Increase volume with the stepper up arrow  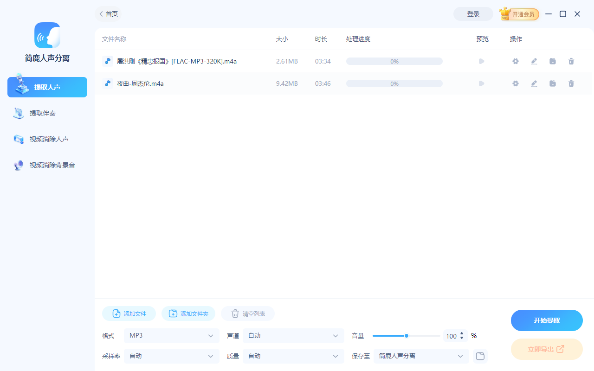[462, 333]
